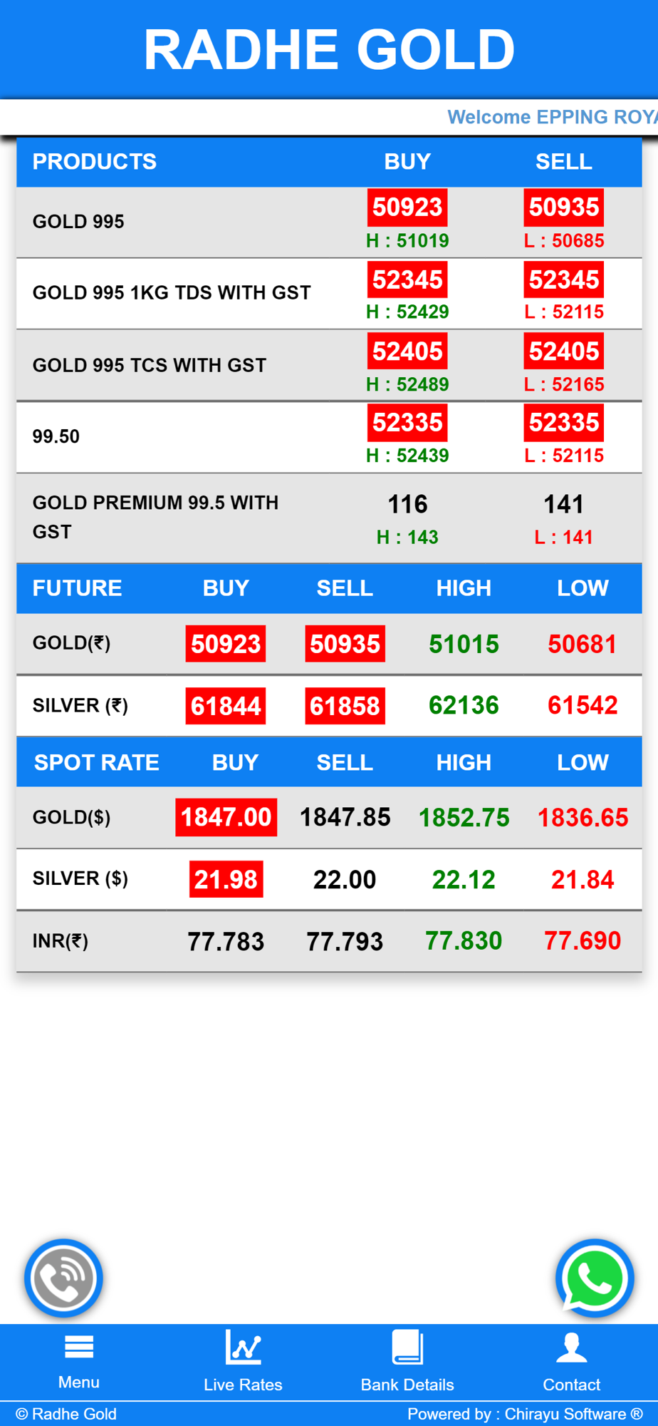Tap GOLD 995 sell price 50935 in Products

(x=564, y=207)
